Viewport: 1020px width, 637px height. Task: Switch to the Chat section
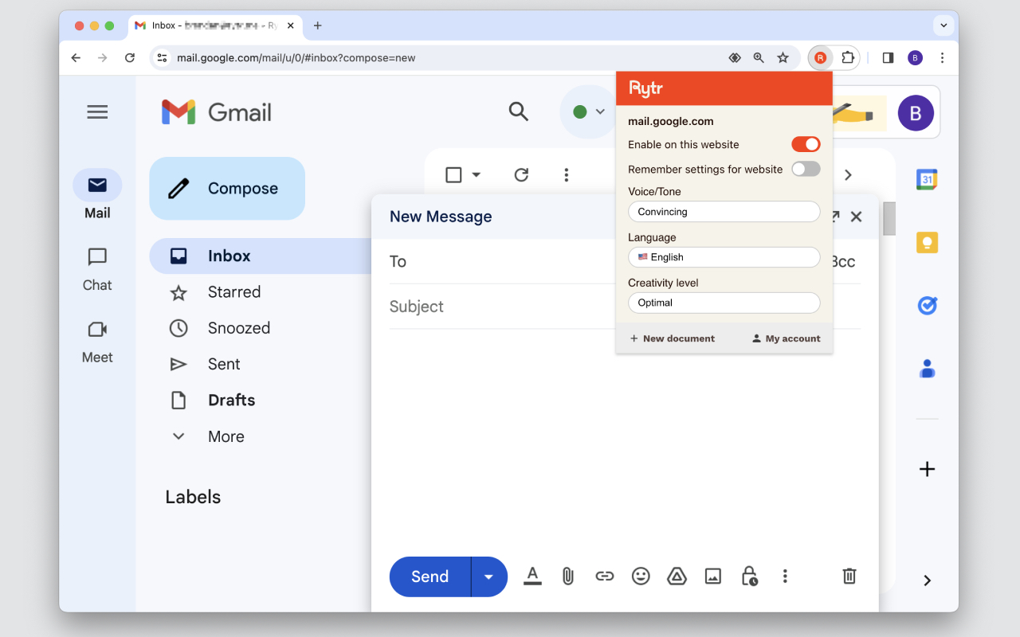point(96,269)
